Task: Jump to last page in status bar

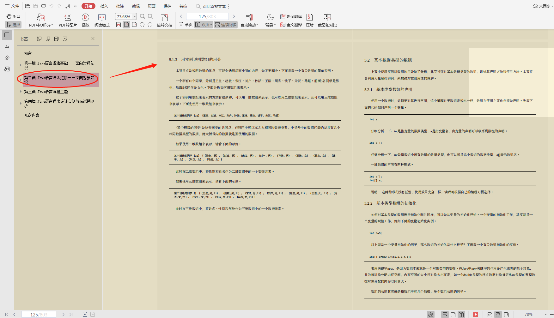Action: click(x=71, y=315)
